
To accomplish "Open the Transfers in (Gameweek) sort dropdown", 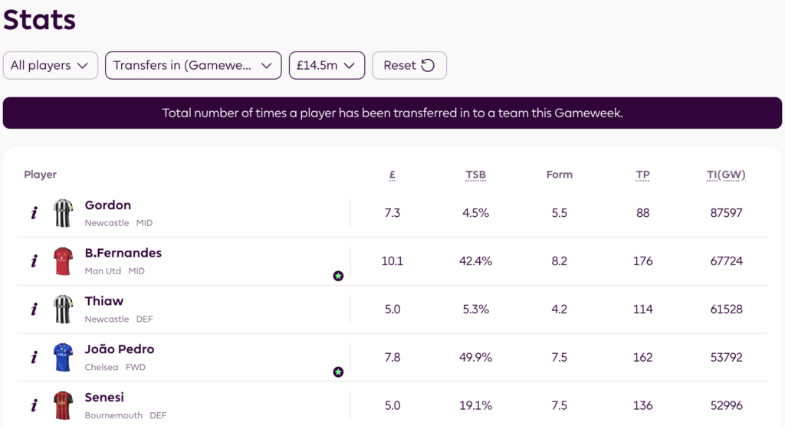I will click(192, 65).
